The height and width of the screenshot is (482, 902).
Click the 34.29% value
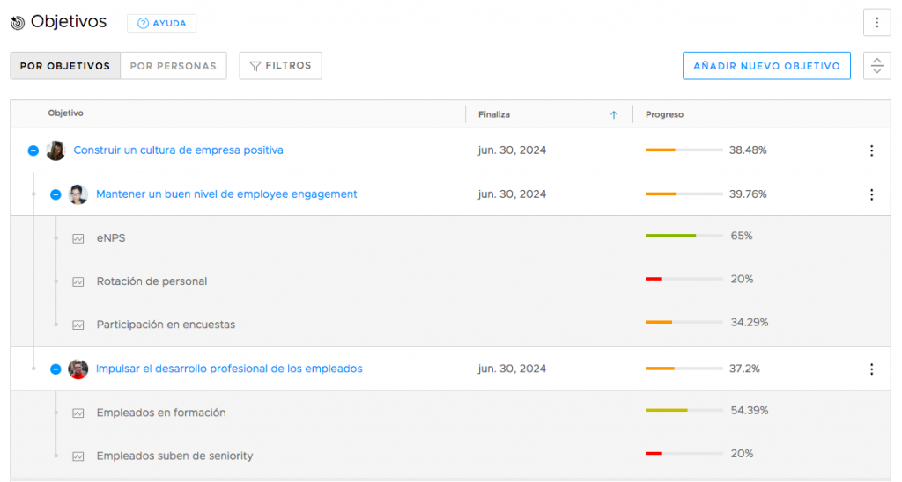[750, 322]
